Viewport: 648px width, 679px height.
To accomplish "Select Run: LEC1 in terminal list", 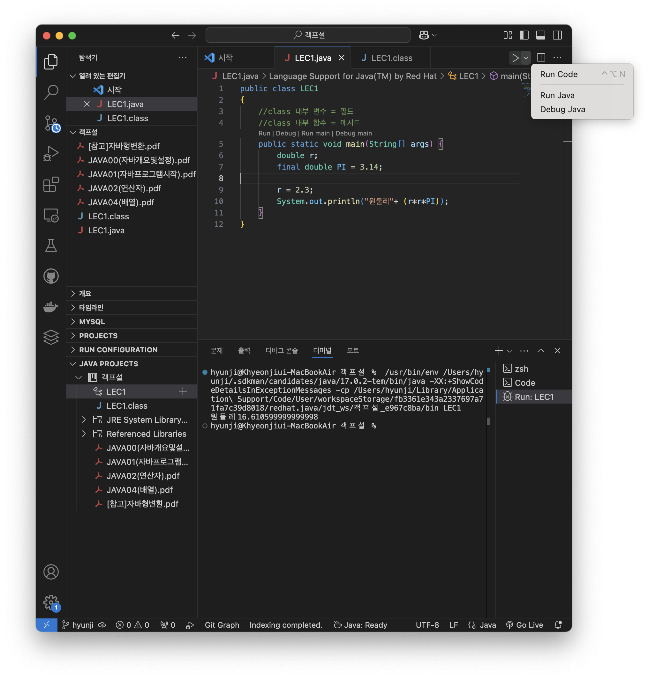I will (534, 397).
